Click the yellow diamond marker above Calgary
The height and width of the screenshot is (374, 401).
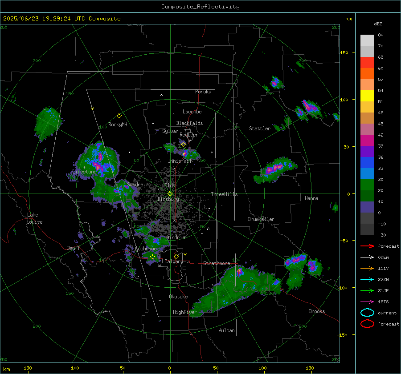tap(176, 256)
